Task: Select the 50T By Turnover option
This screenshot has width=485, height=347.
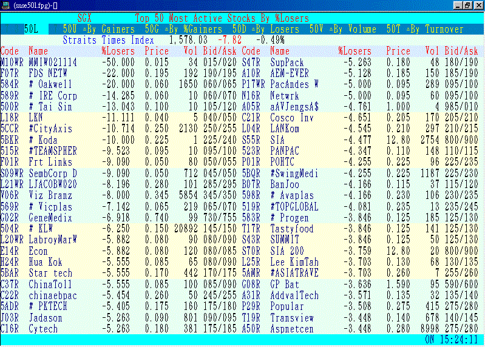Action: click(x=425, y=29)
